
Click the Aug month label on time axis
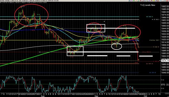pyautogui.click(x=42, y=96)
